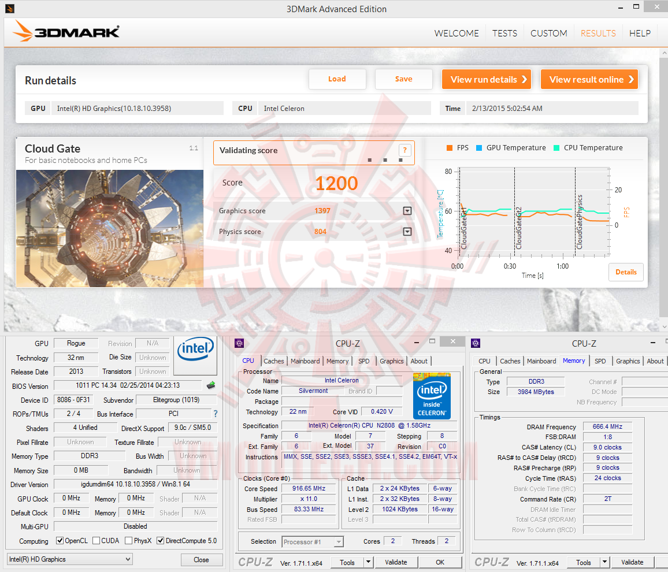Open the Intel(R) HD Graphics GPU selector

point(70,559)
